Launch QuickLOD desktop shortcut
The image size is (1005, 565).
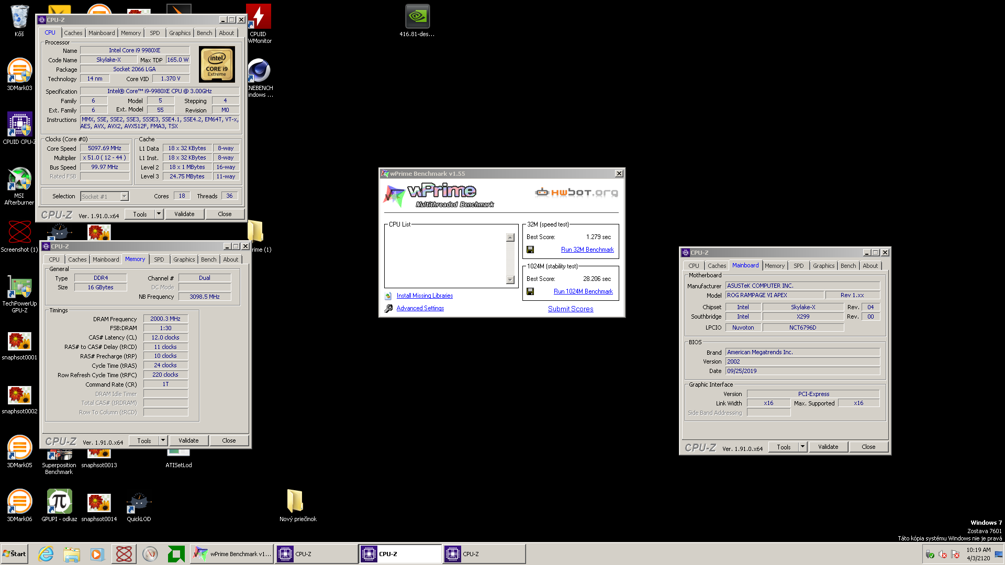coord(139,505)
